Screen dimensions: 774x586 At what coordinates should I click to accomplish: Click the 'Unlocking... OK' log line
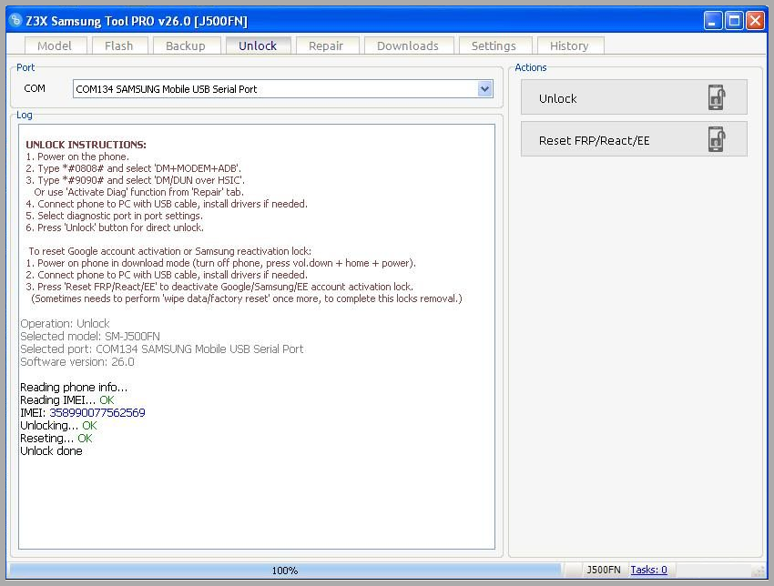pos(59,426)
